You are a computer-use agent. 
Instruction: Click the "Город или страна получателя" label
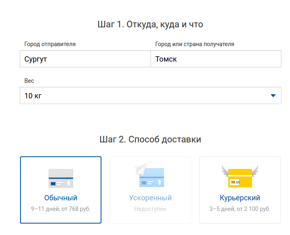(x=195, y=44)
